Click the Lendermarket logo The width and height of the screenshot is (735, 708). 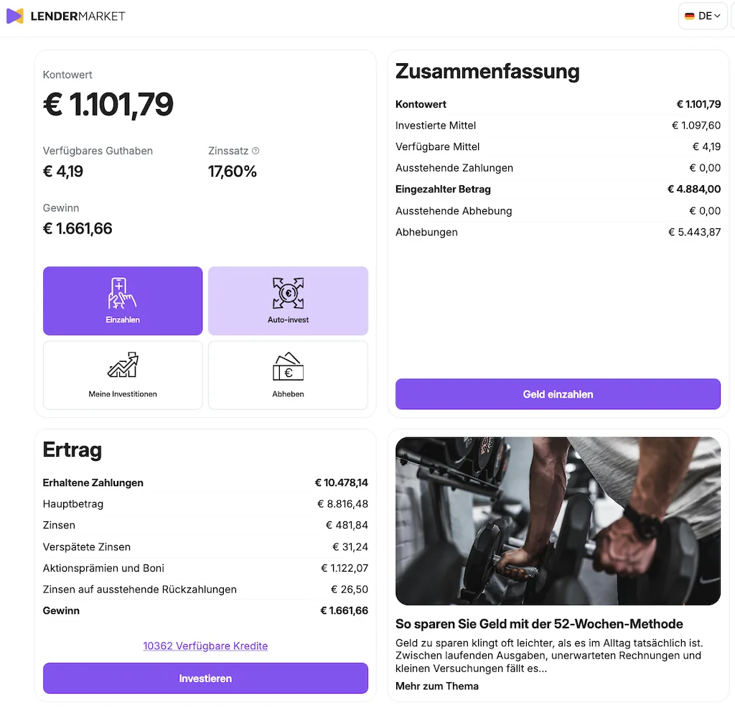[66, 15]
